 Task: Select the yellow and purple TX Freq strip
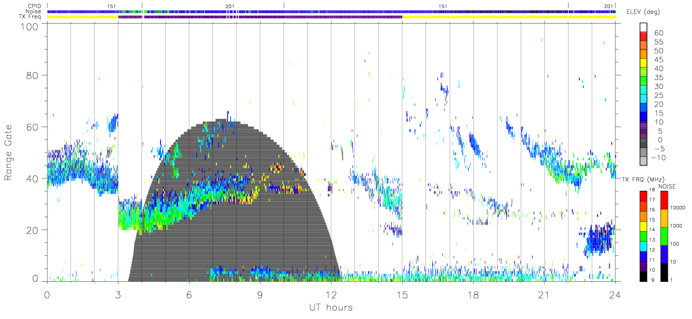(x=331, y=17)
